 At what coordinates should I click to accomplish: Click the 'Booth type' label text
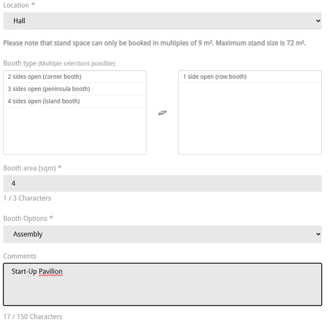[x=19, y=63]
